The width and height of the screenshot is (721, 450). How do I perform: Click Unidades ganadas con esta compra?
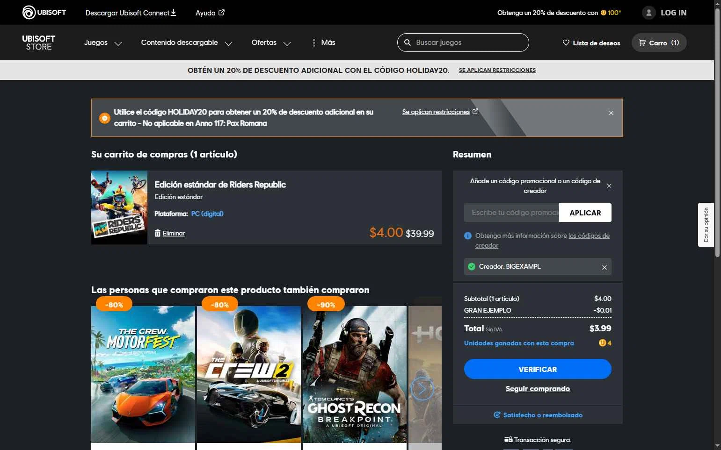(x=519, y=343)
